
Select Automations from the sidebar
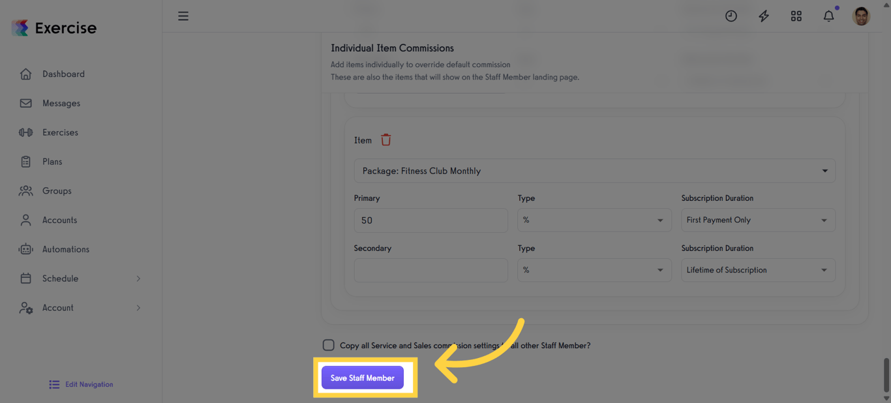coord(65,249)
